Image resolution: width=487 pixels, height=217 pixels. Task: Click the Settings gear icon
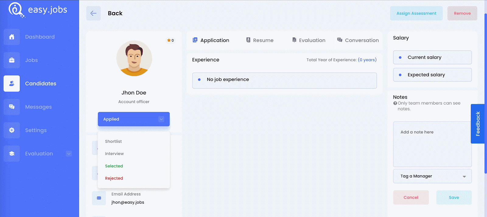[12, 130]
